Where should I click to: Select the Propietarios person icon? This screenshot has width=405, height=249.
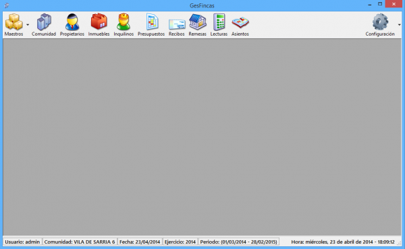pos(72,22)
